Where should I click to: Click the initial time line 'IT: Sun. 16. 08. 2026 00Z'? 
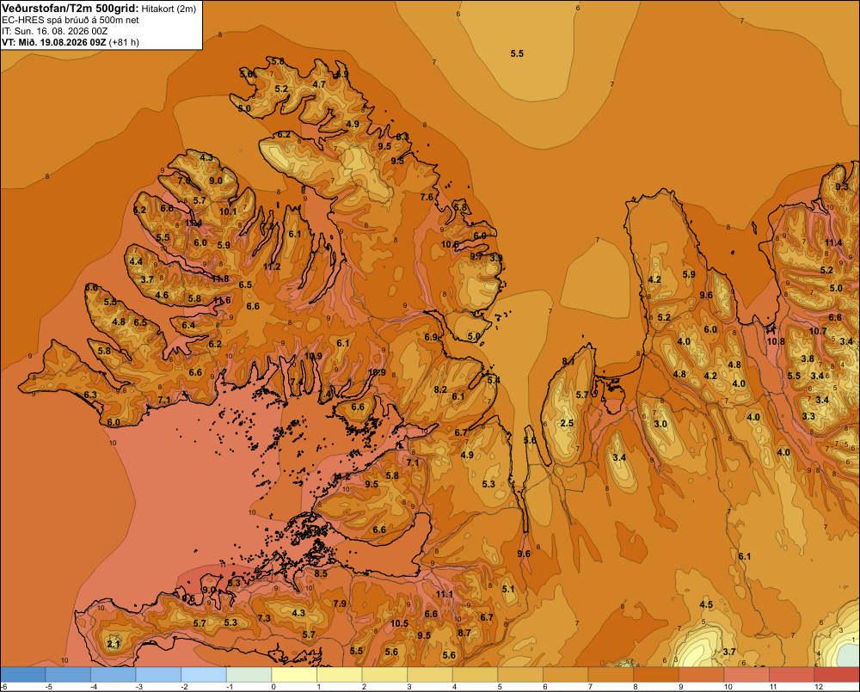[x=55, y=31]
